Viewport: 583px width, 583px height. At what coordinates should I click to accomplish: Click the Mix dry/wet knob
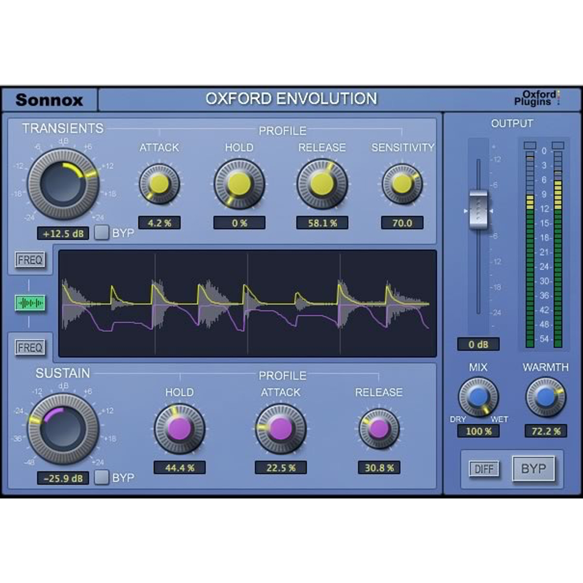click(x=479, y=397)
